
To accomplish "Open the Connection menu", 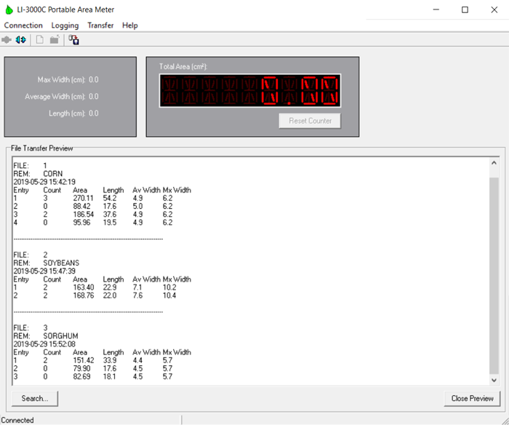I will coord(23,25).
